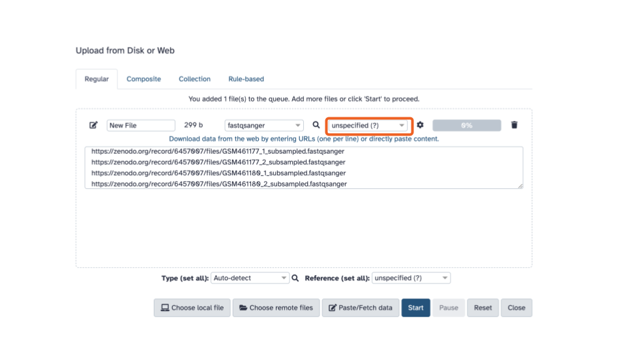
Task: Click the search icon beside Type (set all)
Action: (295, 278)
